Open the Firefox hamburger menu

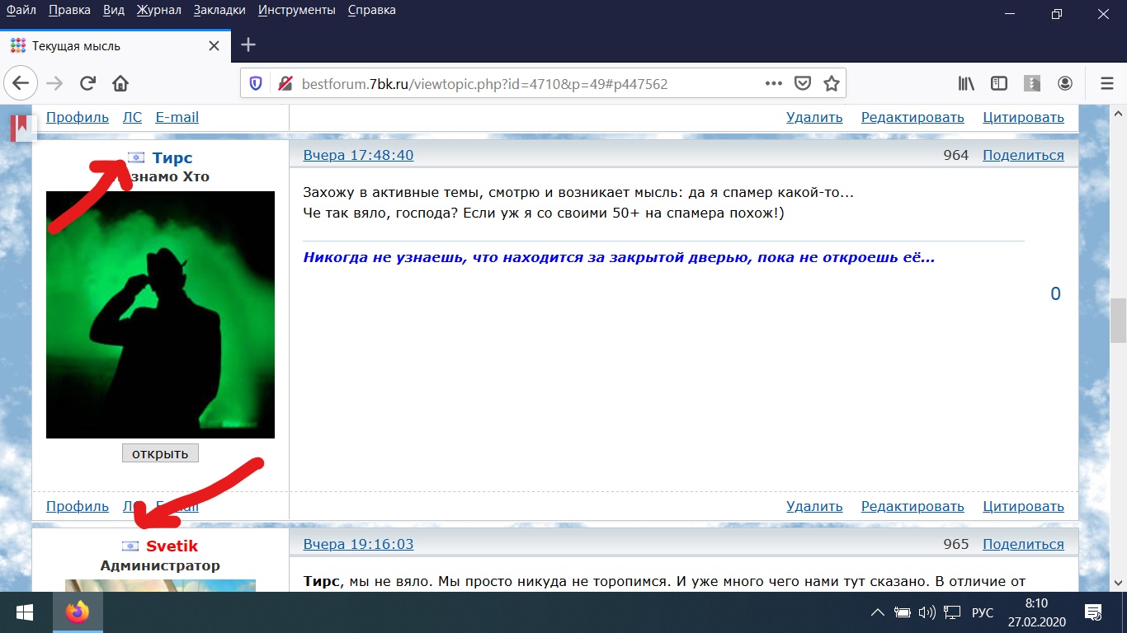click(x=1107, y=83)
